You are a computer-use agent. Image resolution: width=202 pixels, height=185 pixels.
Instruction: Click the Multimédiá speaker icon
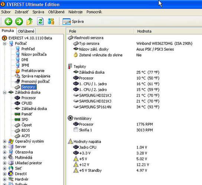11,158
